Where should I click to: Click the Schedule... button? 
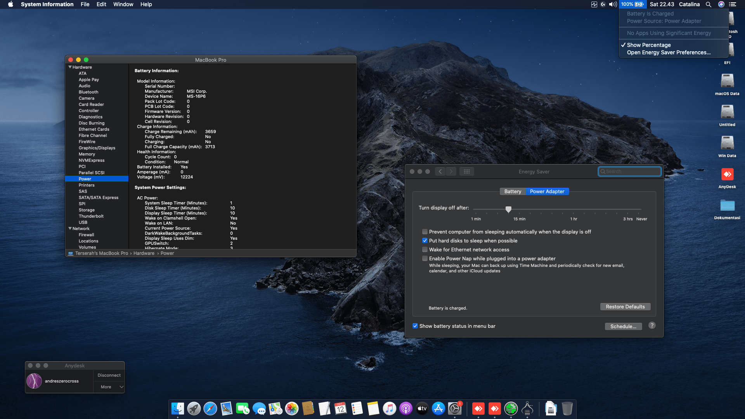(623, 326)
